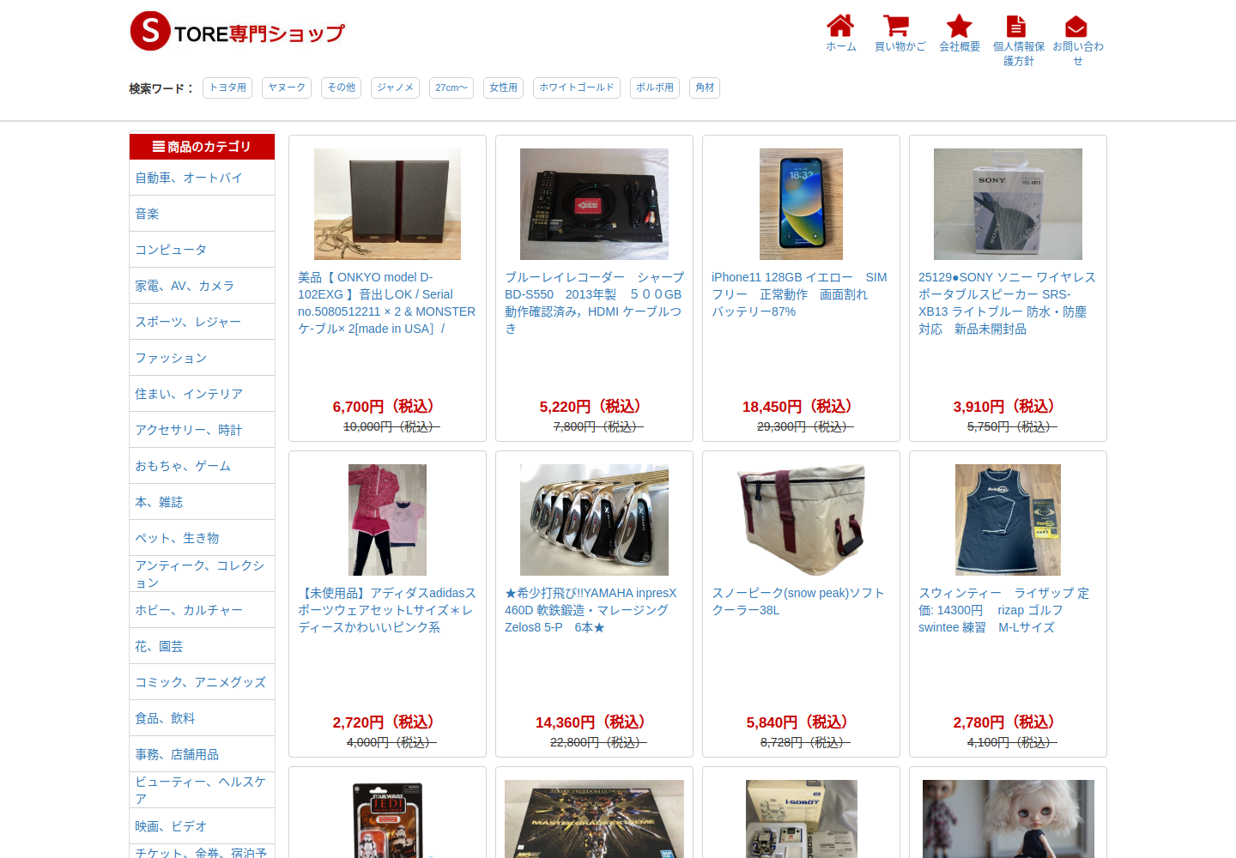Select search tag 女性用
Viewport: 1236px width, 858px height.
coord(503,88)
